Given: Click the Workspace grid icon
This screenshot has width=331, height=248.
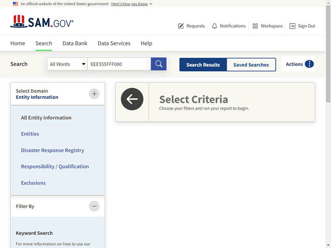Looking at the screenshot, I should pyautogui.click(x=255, y=26).
